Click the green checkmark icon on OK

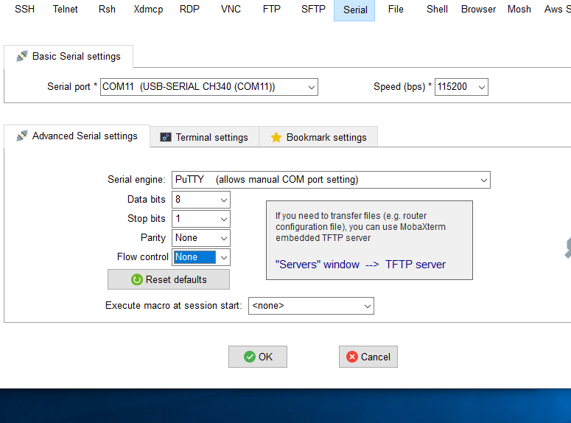(x=250, y=357)
